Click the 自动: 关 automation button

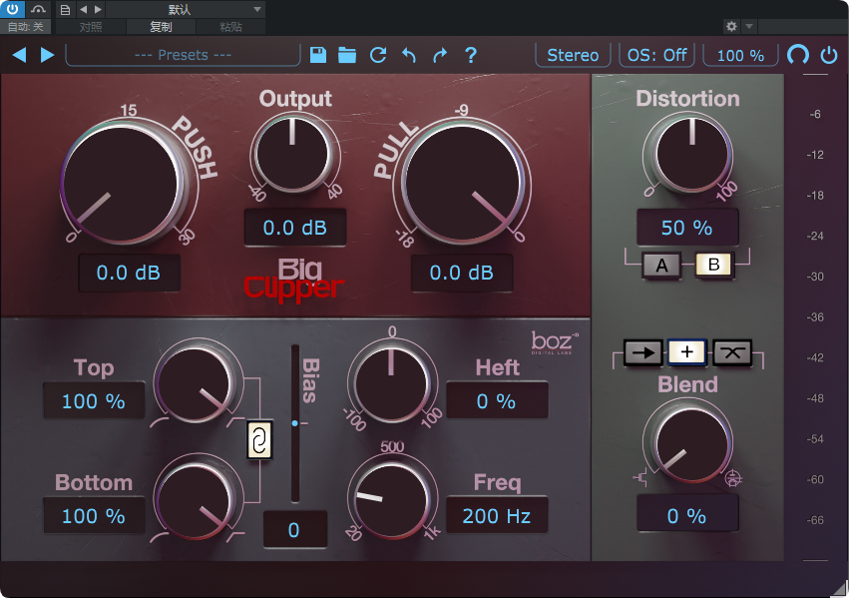[26, 27]
